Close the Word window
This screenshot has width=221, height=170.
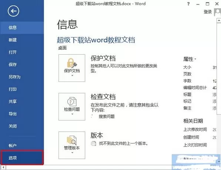[x=217, y=4]
